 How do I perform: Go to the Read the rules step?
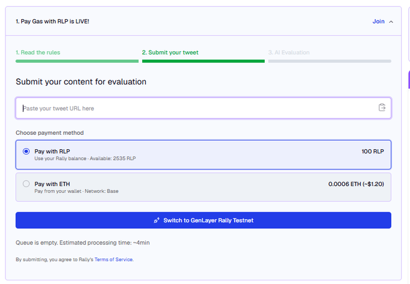[38, 52]
